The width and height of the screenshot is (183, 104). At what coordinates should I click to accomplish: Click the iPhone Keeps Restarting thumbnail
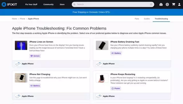(102, 78)
